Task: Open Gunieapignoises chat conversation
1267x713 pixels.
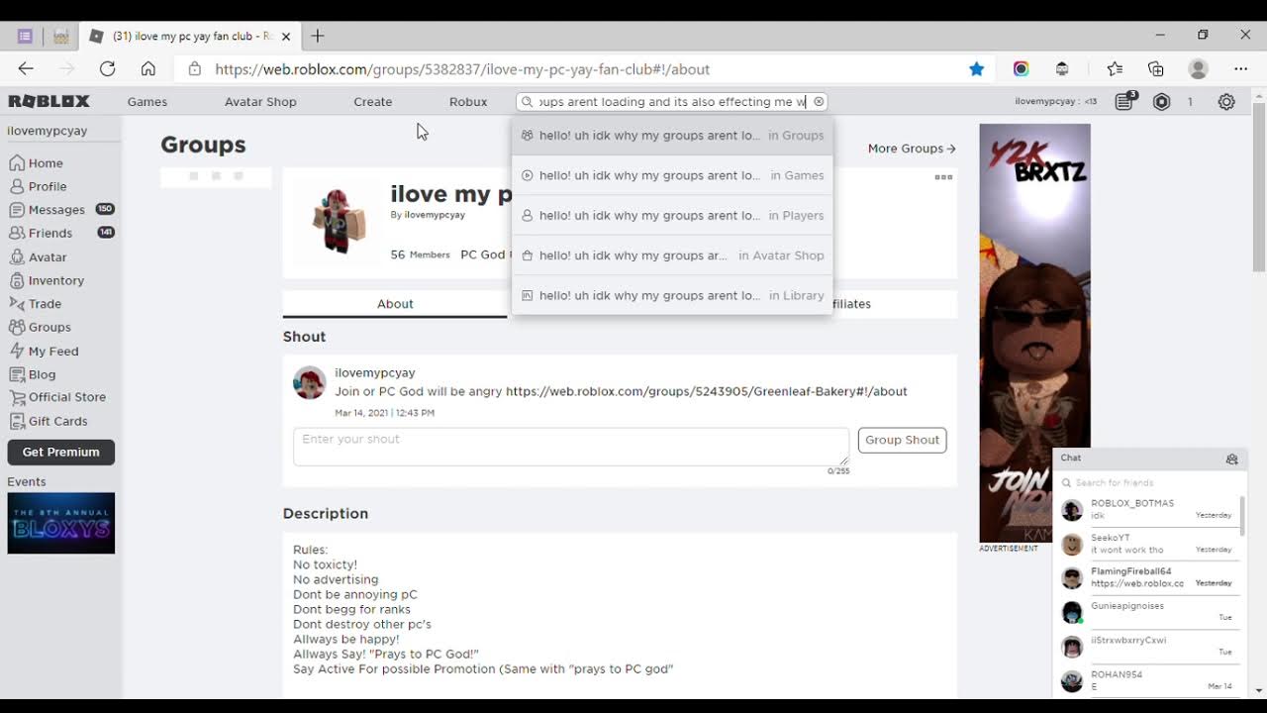Action: click(1148, 612)
